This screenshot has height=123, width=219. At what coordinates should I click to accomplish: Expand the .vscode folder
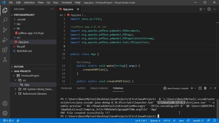click(x=20, y=19)
